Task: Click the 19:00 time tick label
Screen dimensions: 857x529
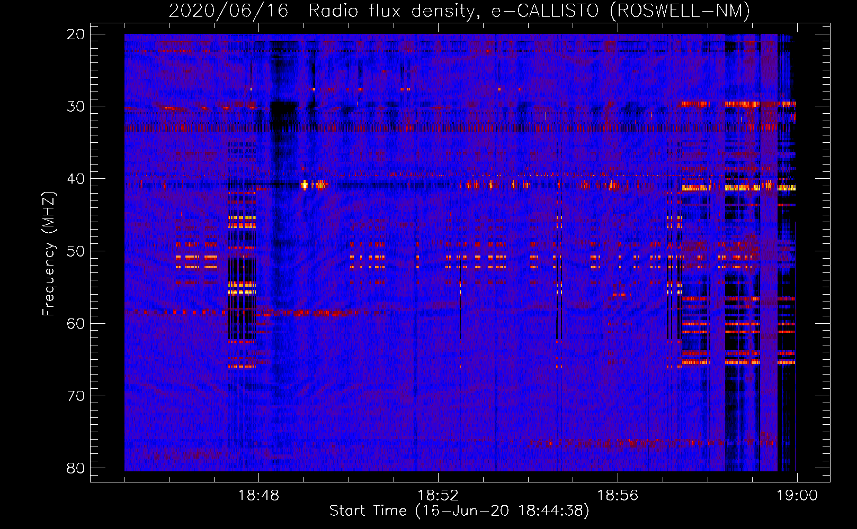Action: click(797, 496)
